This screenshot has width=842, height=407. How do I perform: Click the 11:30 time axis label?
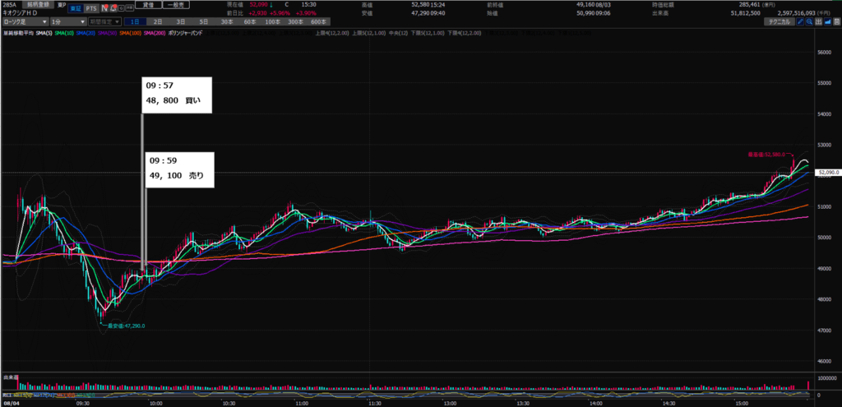click(x=375, y=403)
